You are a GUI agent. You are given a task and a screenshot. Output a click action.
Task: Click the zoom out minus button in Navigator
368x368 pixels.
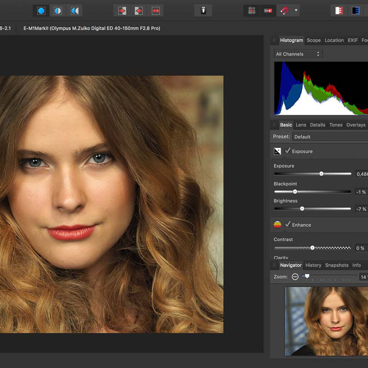[x=295, y=277]
